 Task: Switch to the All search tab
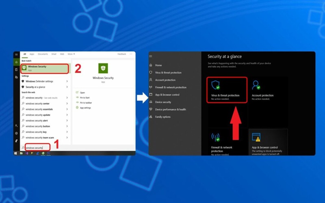click(x=25, y=54)
